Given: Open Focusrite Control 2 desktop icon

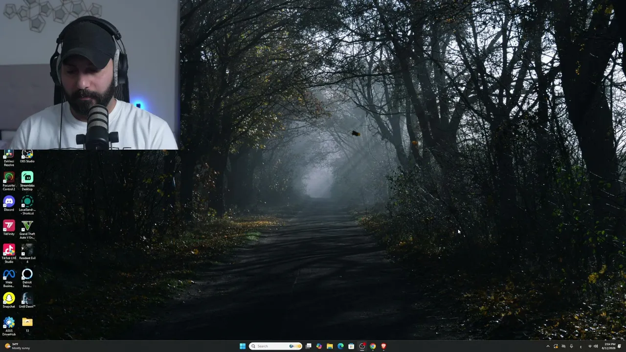Looking at the screenshot, I should [x=9, y=181].
